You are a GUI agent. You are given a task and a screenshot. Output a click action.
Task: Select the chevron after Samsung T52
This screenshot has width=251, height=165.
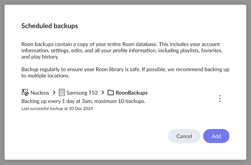point(103,93)
